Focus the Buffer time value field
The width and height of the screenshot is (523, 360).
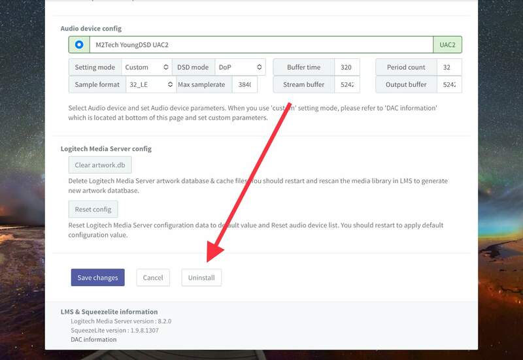(x=346, y=67)
